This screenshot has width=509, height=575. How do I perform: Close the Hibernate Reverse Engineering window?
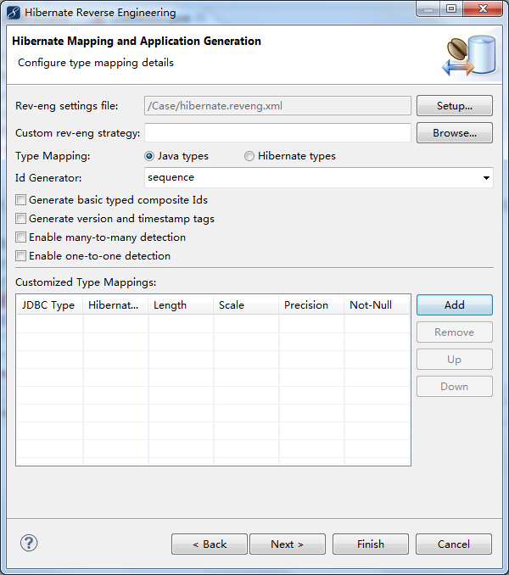pos(483,8)
